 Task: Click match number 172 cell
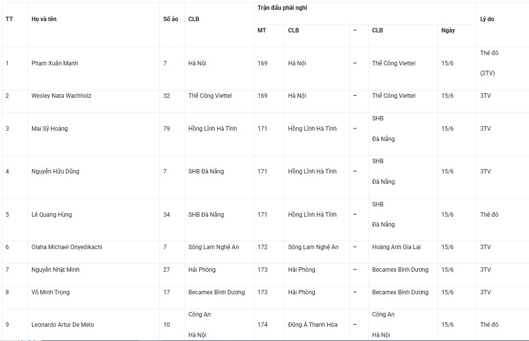tap(262, 247)
